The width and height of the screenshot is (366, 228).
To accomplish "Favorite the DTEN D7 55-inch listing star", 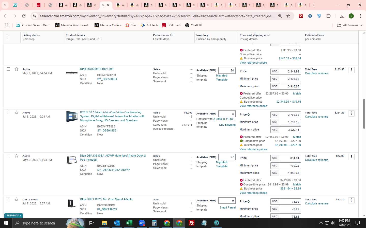I will 17,112.
